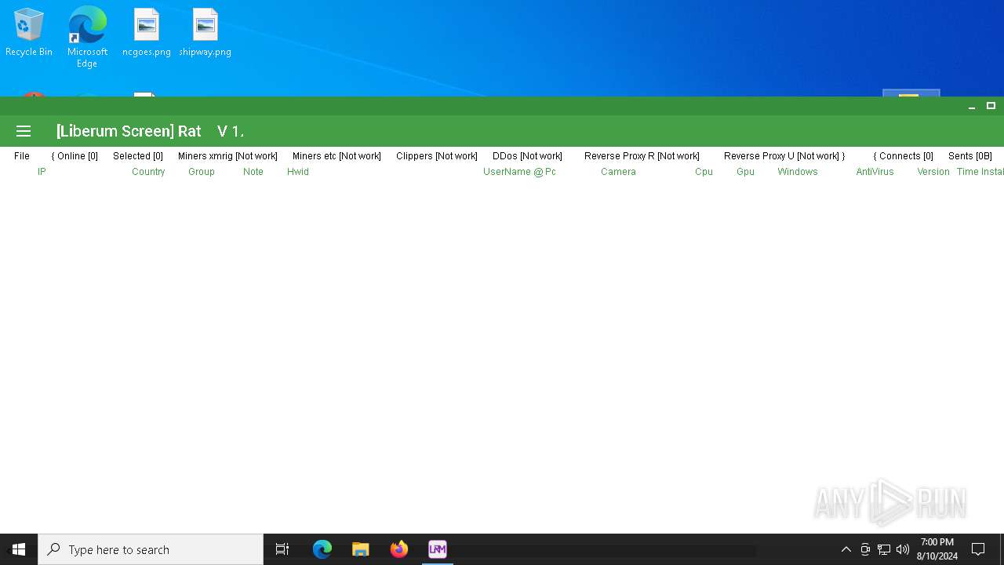1004x565 pixels.
Task: Open Reverse Proxy R [Not work] menu
Action: point(642,156)
